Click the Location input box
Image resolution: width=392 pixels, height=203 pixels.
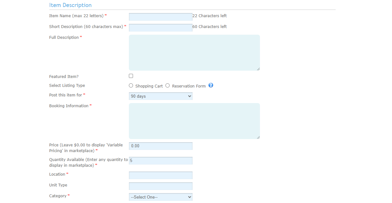(x=160, y=175)
